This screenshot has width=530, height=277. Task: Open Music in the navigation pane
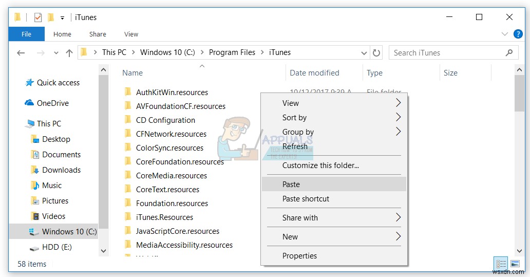tap(46, 186)
